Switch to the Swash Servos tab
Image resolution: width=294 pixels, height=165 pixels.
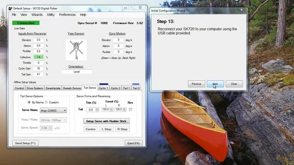pos(72,88)
